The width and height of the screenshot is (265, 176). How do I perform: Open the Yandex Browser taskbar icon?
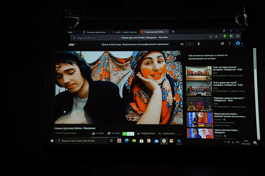pyautogui.click(x=164, y=141)
